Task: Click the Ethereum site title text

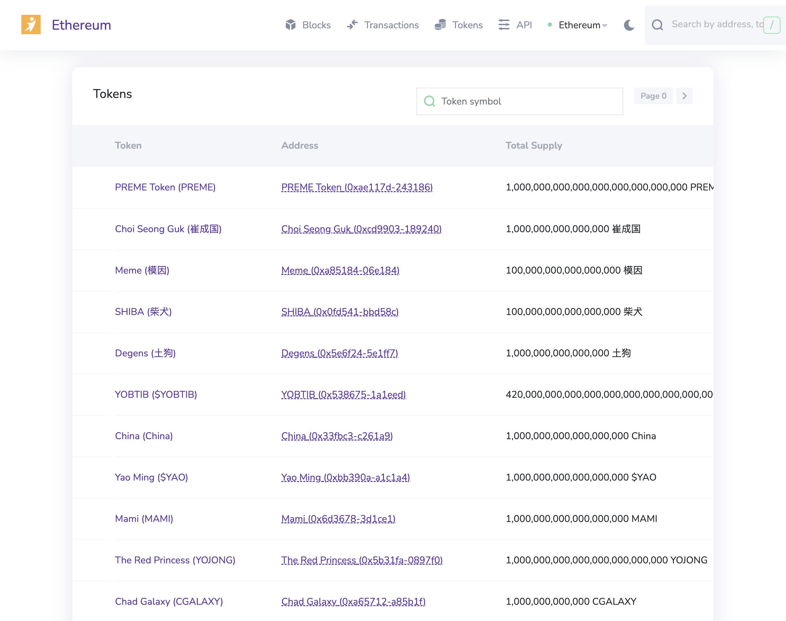Action: 81,25
